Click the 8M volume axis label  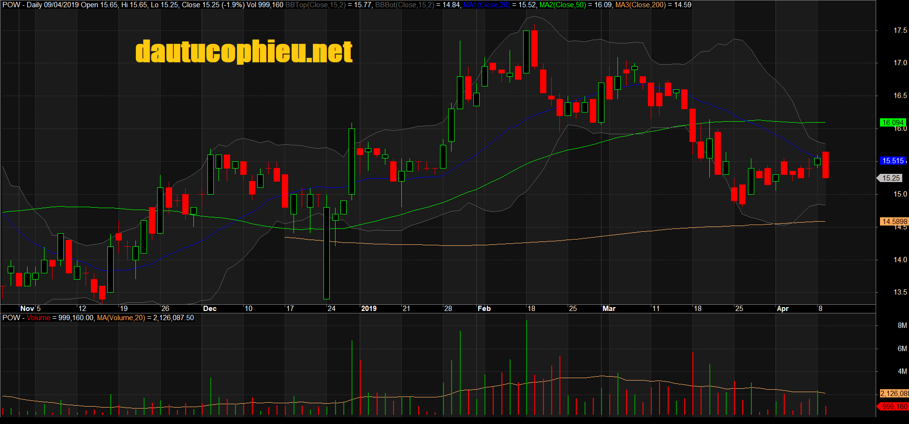[902, 325]
